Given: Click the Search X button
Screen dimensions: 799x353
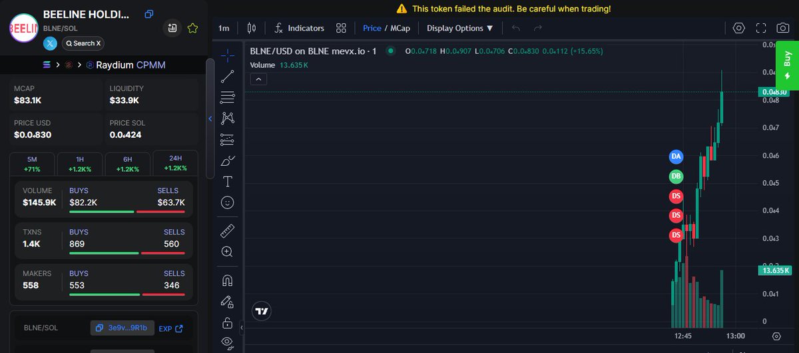Looking at the screenshot, I should (x=83, y=43).
